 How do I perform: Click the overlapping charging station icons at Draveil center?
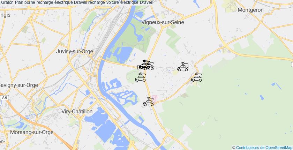pyautogui.click(x=147, y=65)
